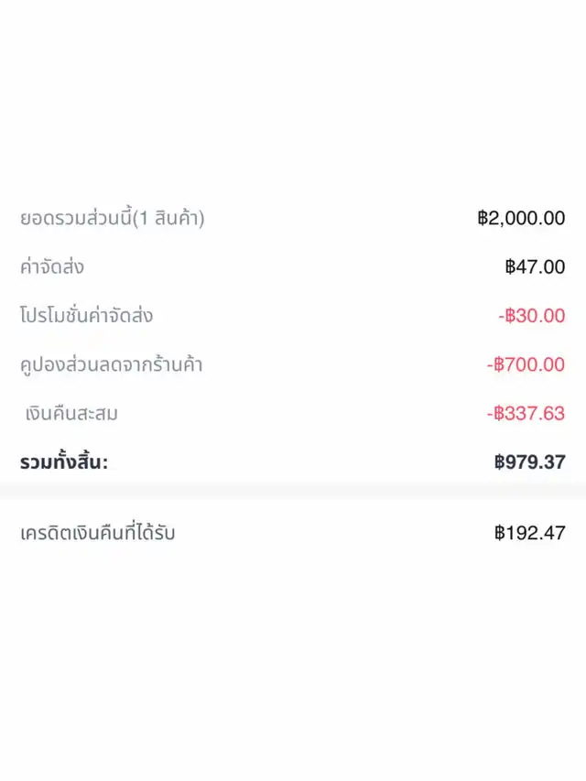Select the (1 สินค้า) item count text
This screenshot has width=586, height=781.
click(168, 219)
